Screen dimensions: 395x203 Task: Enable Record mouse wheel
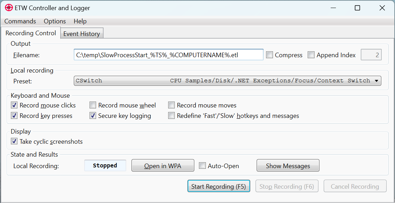click(93, 105)
